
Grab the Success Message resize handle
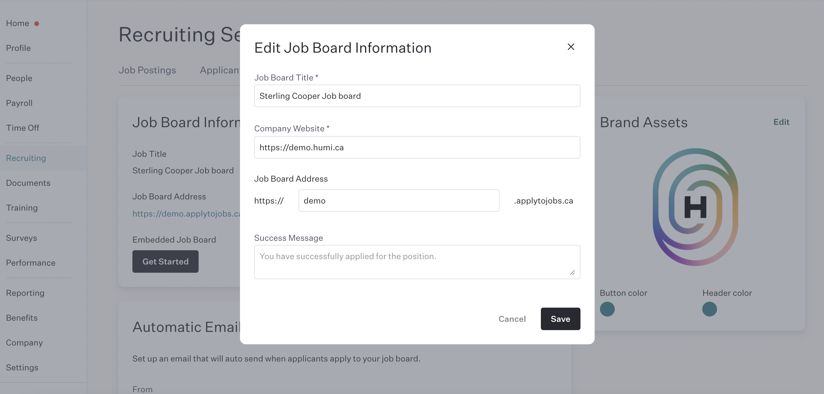[572, 273]
